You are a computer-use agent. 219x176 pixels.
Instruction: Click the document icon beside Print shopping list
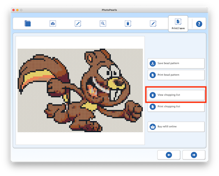pyautogui.click(x=152, y=107)
